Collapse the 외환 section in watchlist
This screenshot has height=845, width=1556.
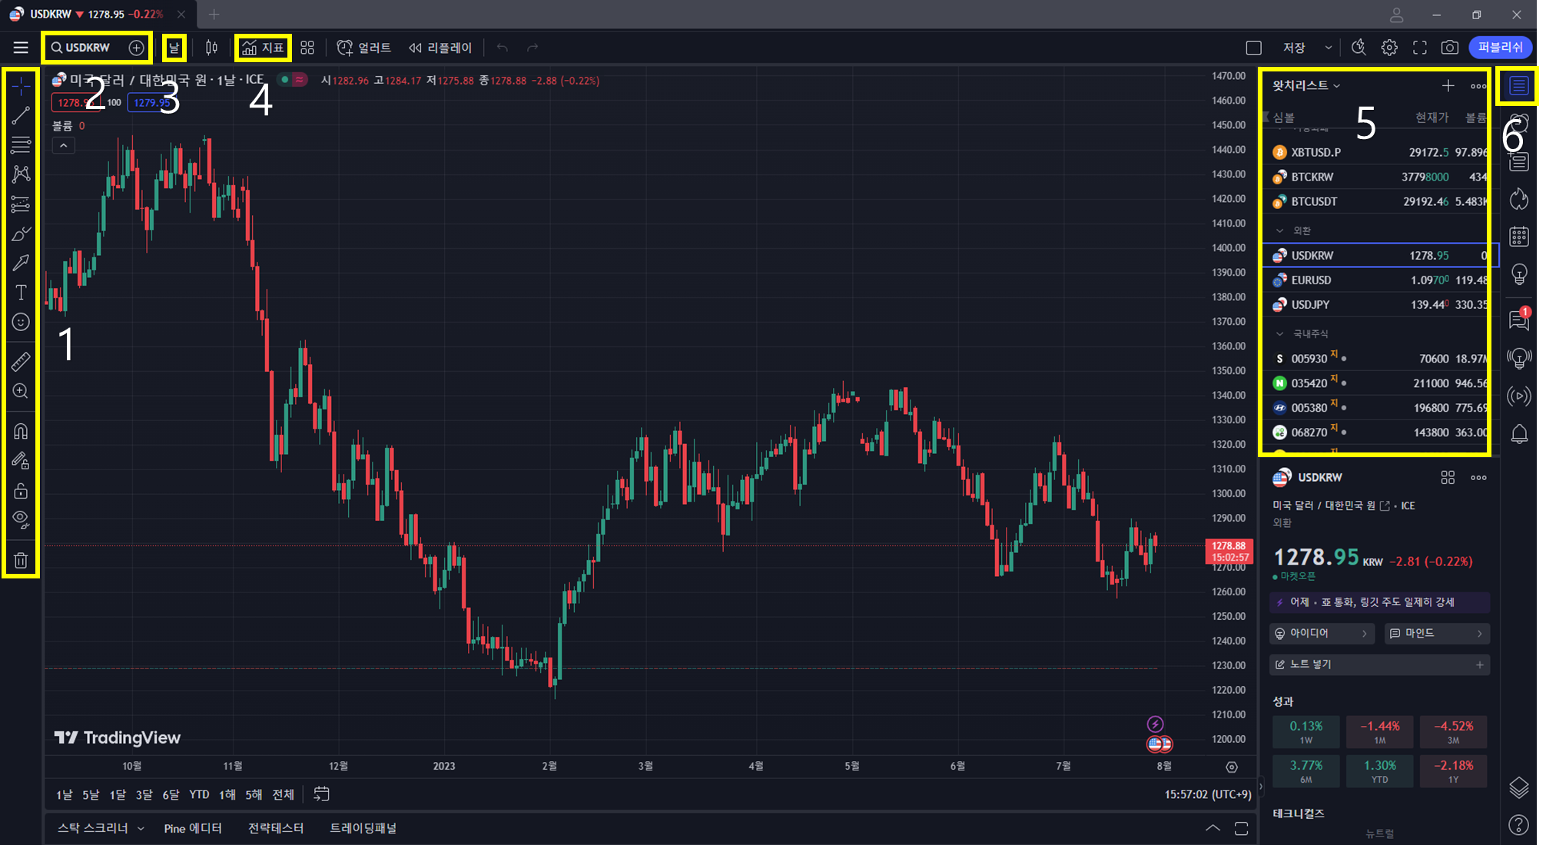[1280, 230]
